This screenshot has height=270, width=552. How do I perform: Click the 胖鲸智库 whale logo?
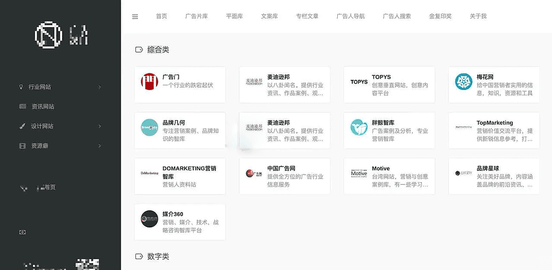359,127
